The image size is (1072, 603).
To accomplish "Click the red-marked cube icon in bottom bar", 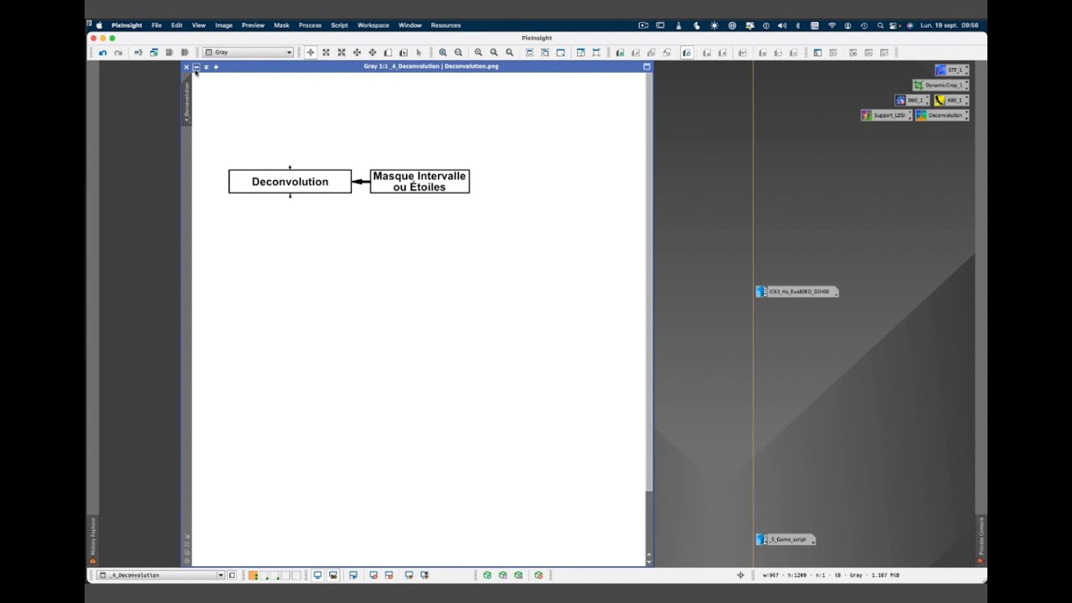I will pyautogui.click(x=539, y=575).
